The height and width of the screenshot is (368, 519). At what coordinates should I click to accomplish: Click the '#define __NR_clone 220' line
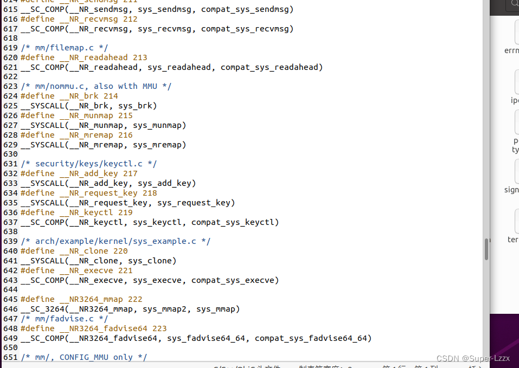(x=74, y=251)
